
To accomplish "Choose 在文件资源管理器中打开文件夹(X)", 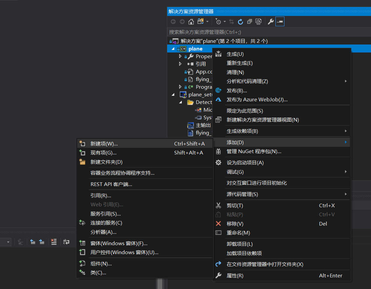I will pyautogui.click(x=282, y=264).
